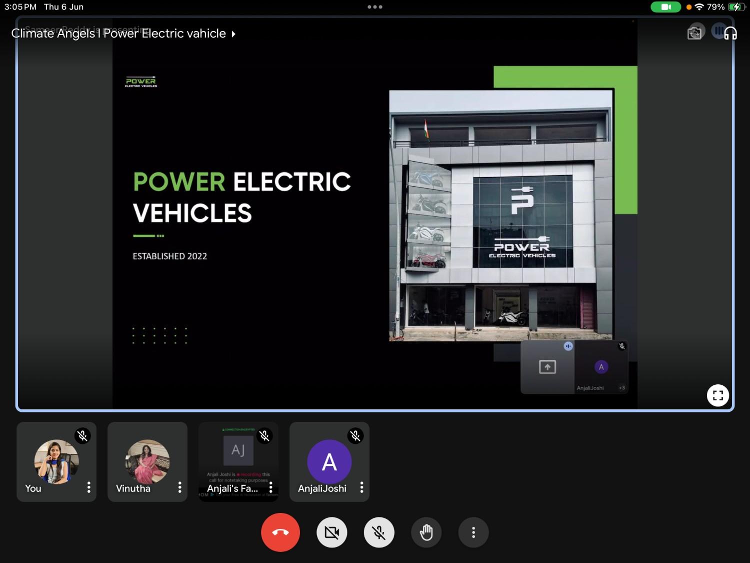
Task: Open the multitasking three-dots in the iPad status bar
Action: (x=375, y=7)
